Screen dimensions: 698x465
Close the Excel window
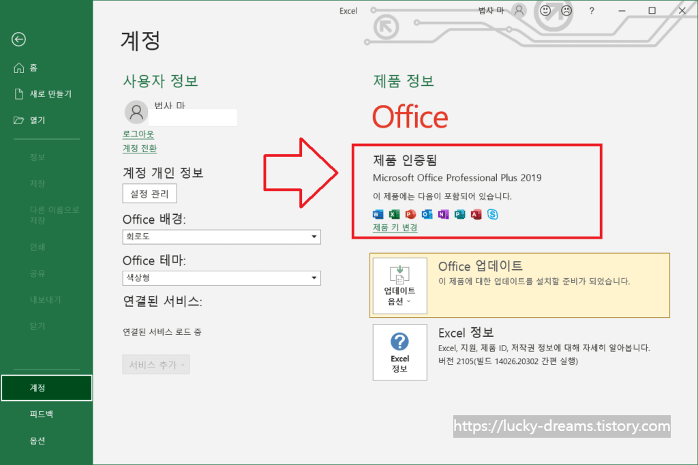(682, 11)
